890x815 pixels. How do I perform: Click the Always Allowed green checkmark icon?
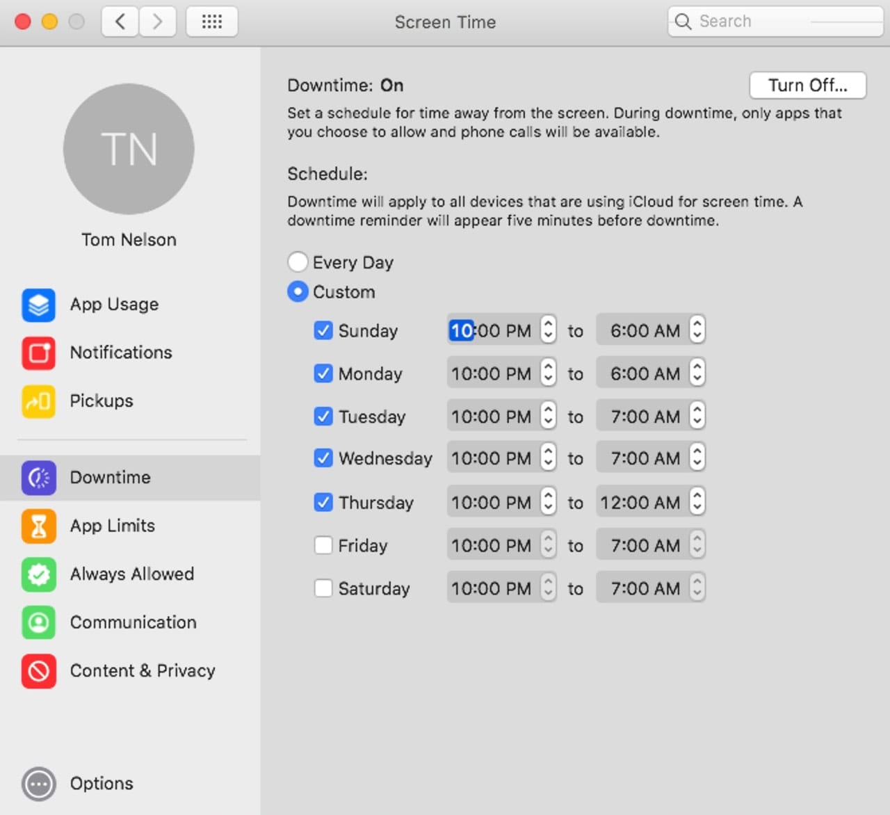click(x=38, y=574)
